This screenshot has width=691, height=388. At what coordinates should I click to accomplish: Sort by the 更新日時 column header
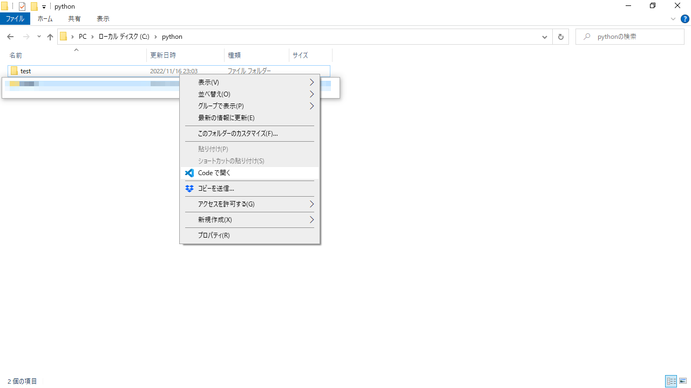coord(163,56)
